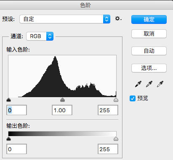This screenshot has height=160, width=173.
Task: Click the output shadow black slider
Action: click(9, 139)
